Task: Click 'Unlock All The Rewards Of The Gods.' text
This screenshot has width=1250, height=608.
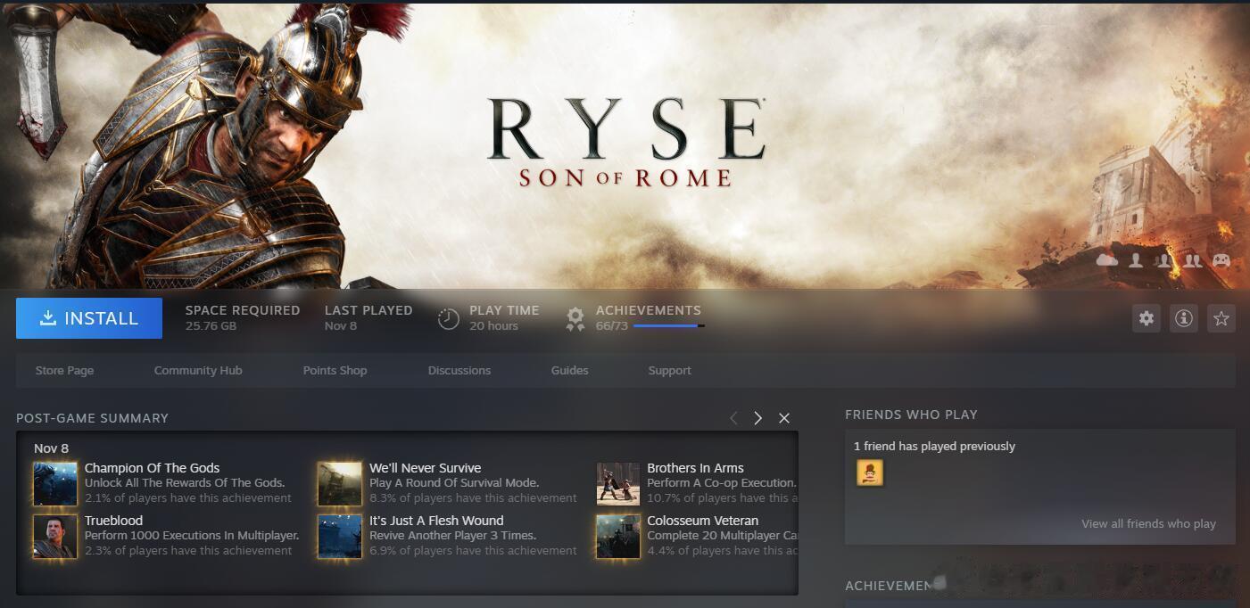Action: [x=185, y=483]
